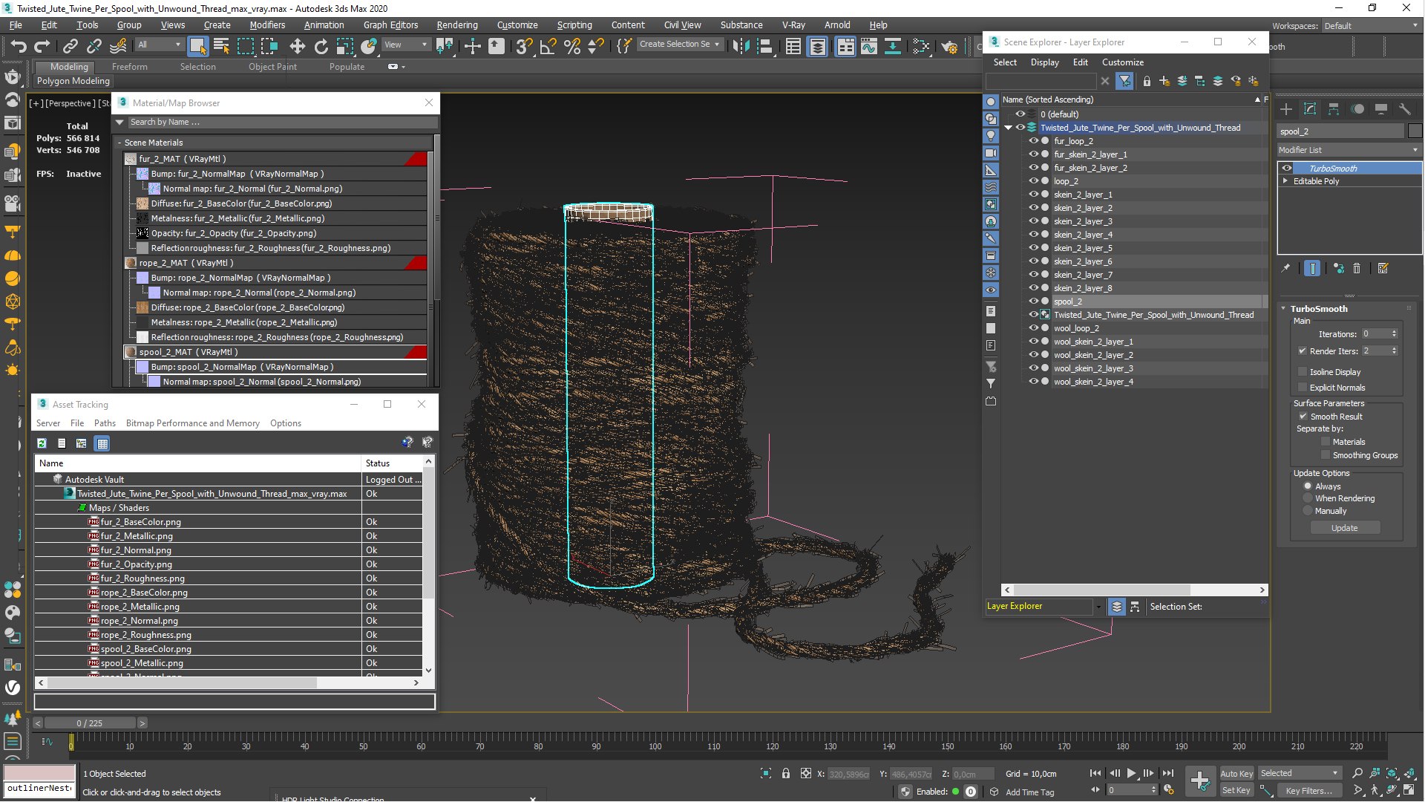Viewport: 1425px width, 802px height.
Task: Open the Workspaces Default dropdown
Action: point(1370,26)
